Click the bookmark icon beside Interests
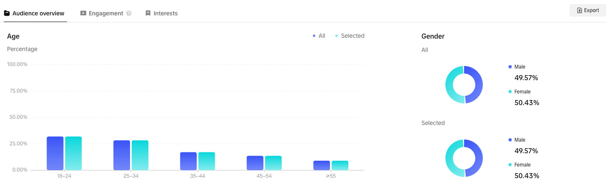The image size is (612, 191). [x=148, y=13]
